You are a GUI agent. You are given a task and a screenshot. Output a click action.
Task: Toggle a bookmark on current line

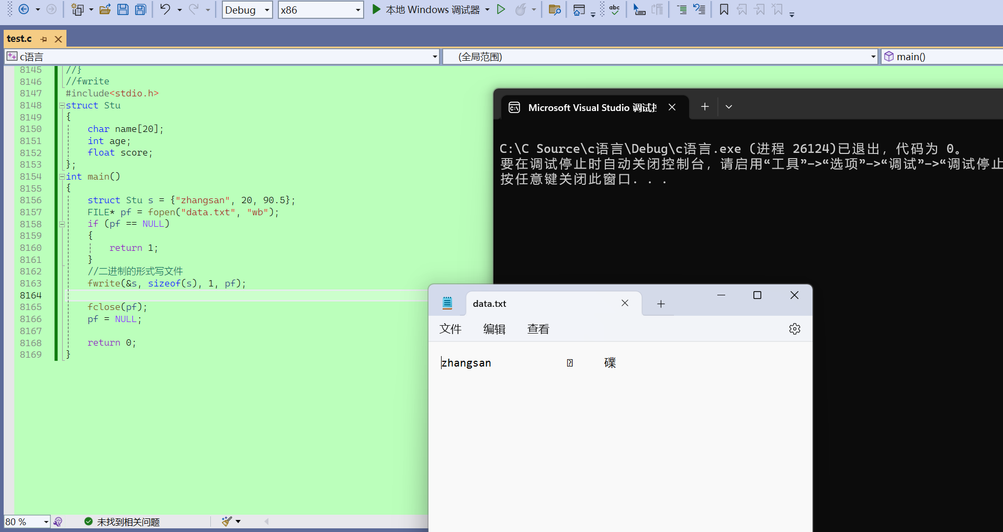pos(724,9)
